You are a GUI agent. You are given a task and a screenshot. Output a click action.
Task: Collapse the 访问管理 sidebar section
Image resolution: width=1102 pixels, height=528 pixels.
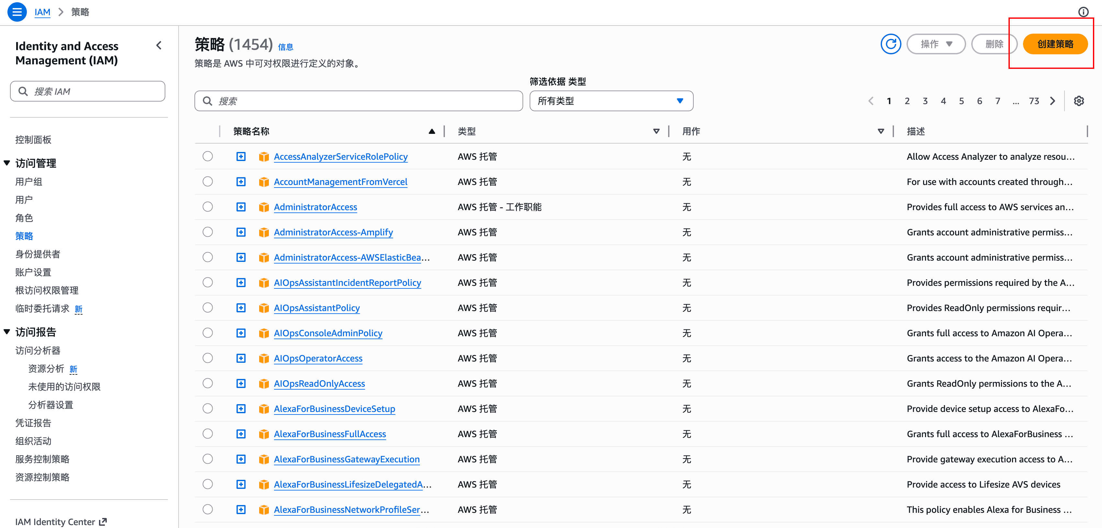tap(7, 163)
